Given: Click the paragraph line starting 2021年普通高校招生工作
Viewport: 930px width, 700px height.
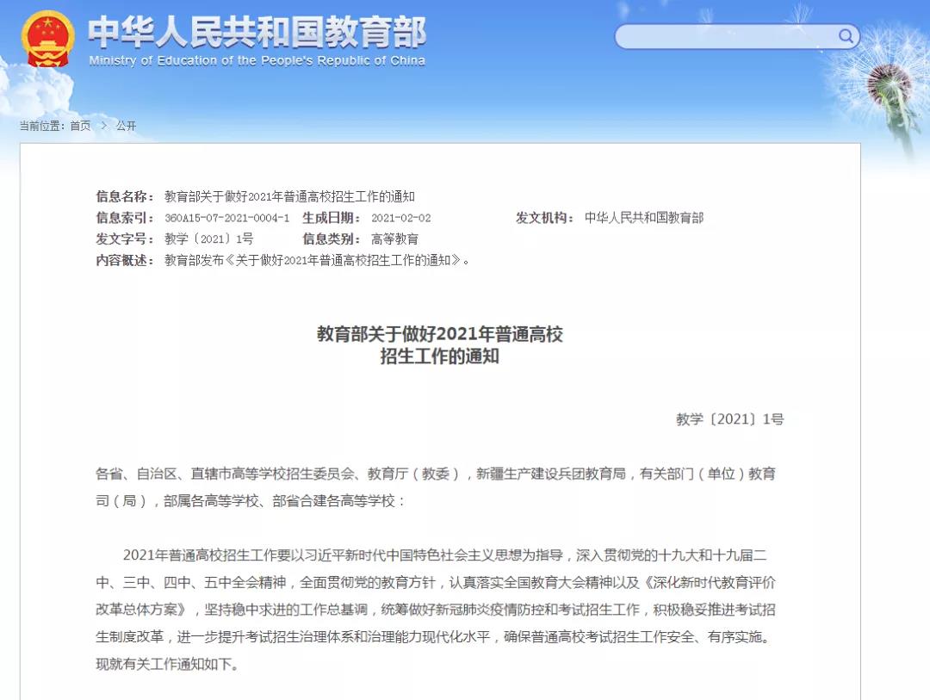Looking at the screenshot, I should click(445, 555).
